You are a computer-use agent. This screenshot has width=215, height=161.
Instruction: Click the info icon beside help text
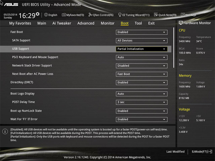5,131
